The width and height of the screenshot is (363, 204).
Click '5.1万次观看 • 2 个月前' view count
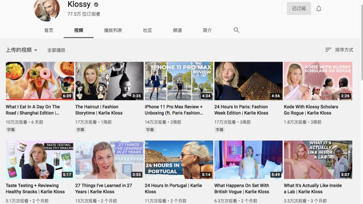tap(27, 201)
